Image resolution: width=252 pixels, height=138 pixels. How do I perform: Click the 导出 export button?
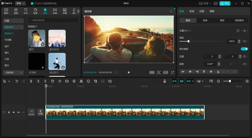(225, 3)
